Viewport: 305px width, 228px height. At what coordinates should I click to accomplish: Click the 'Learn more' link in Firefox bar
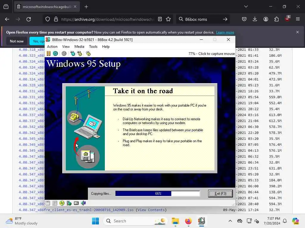pos(225,32)
